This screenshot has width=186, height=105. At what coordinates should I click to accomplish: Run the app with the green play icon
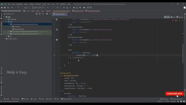[48, 8]
